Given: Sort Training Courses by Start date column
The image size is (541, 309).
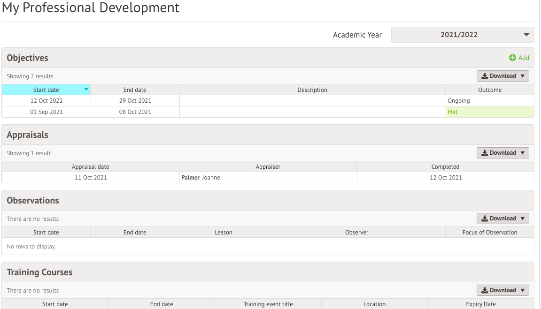Looking at the screenshot, I should pos(55,304).
